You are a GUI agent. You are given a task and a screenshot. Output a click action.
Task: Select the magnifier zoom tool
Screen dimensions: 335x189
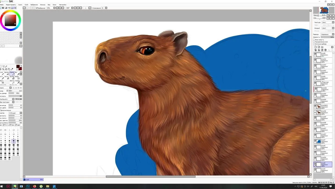pyautogui.click(x=3, y=69)
